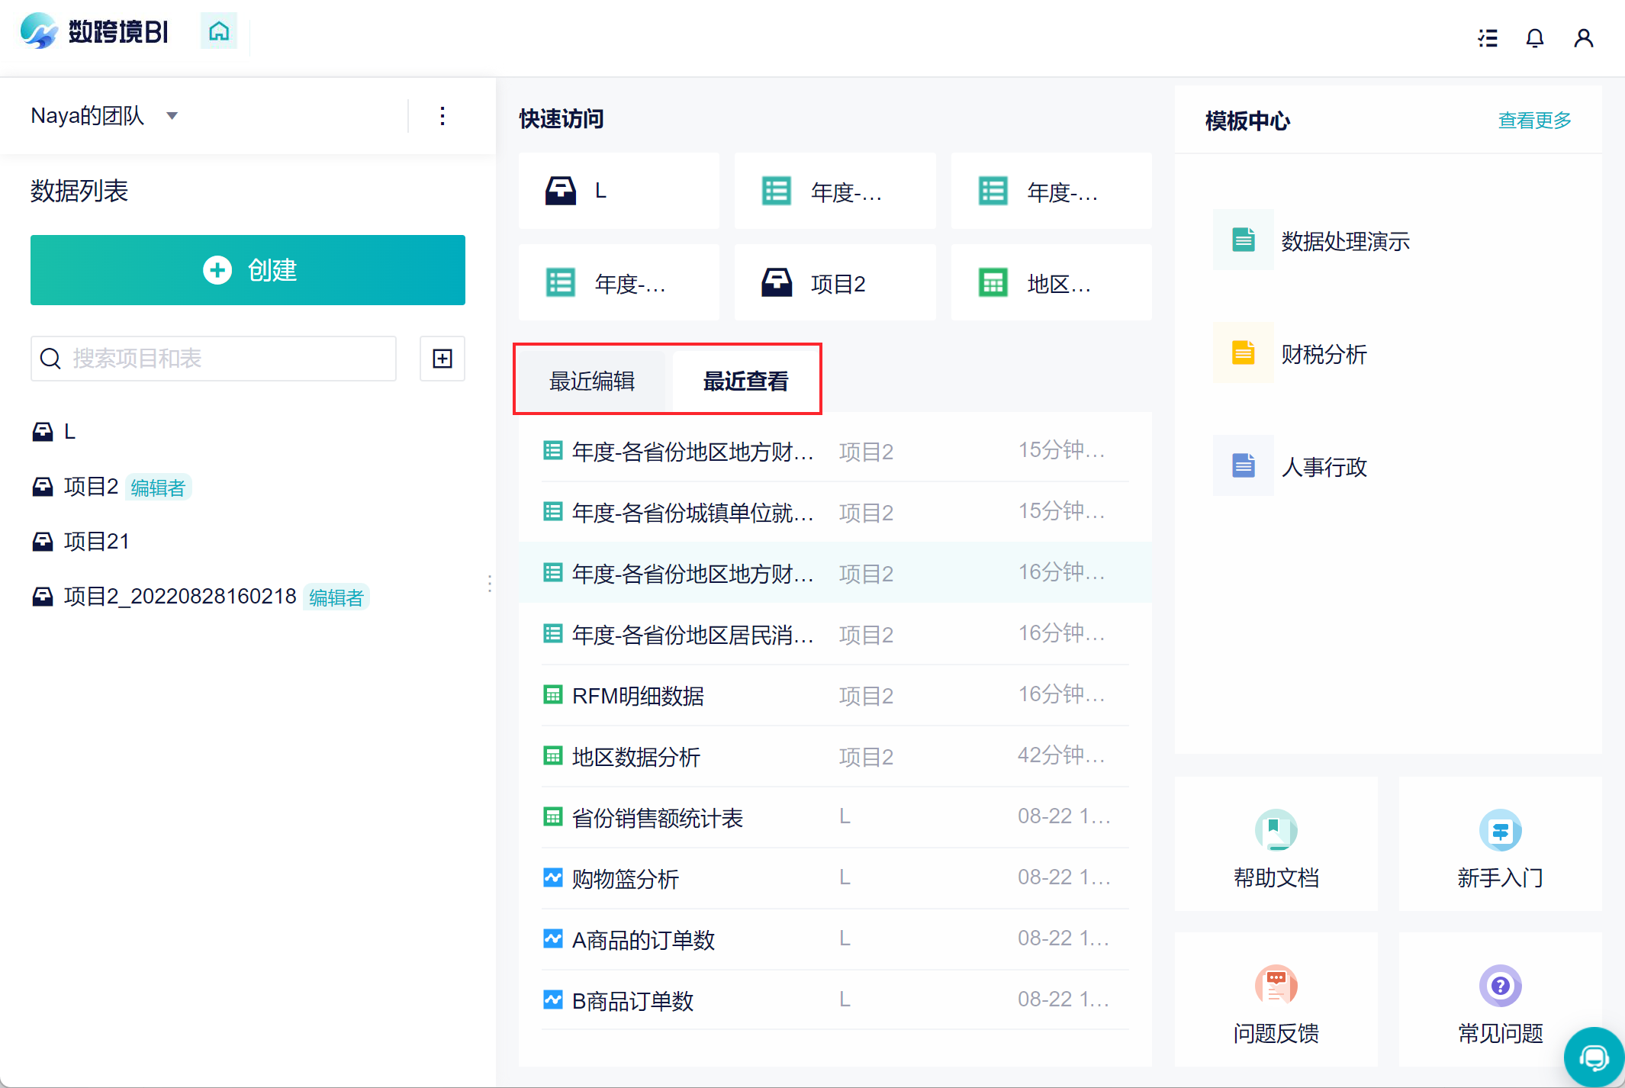Open the 问题反馈 feedback icon
1625x1088 pixels.
pyautogui.click(x=1276, y=986)
